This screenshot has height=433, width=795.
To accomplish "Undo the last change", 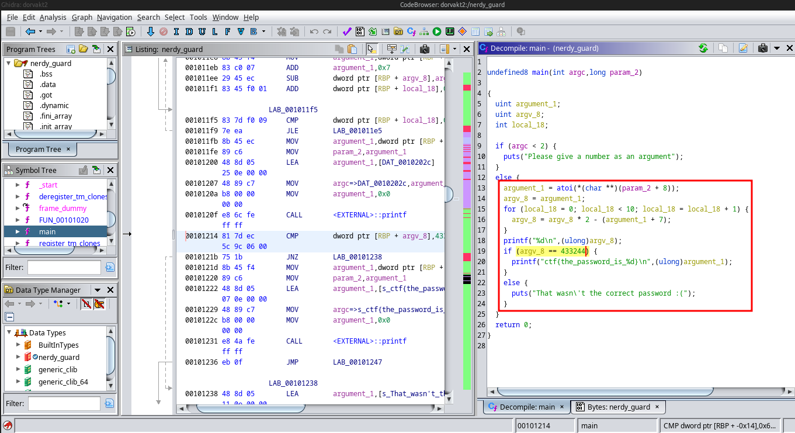I will 314,32.
